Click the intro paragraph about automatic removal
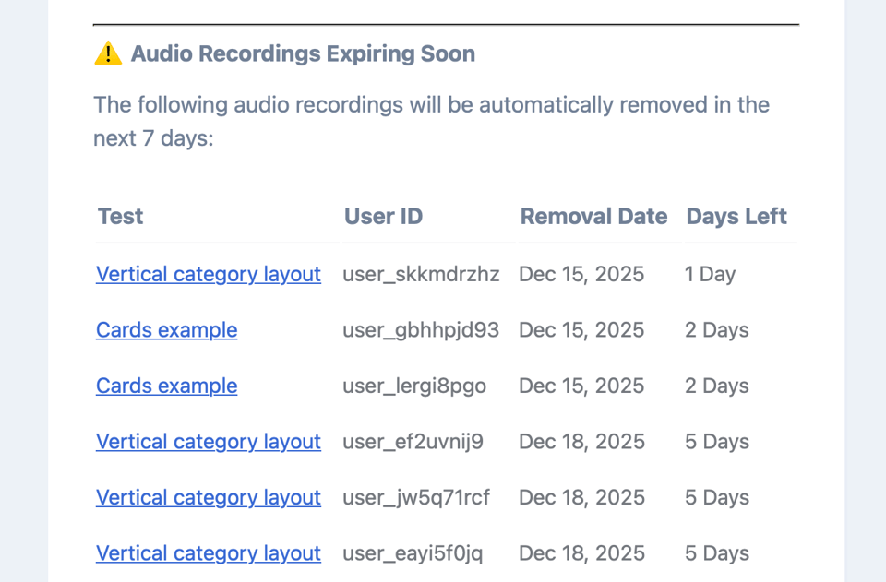This screenshot has height=582, width=886. (x=430, y=121)
